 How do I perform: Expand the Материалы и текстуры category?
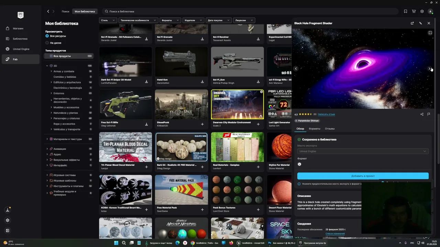(x=47, y=139)
